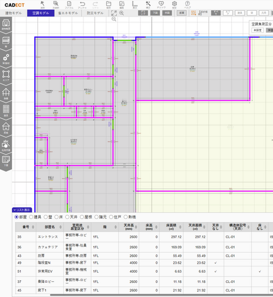Select the area (エリア) sidebar tool
273x297 pixels.
6,76
